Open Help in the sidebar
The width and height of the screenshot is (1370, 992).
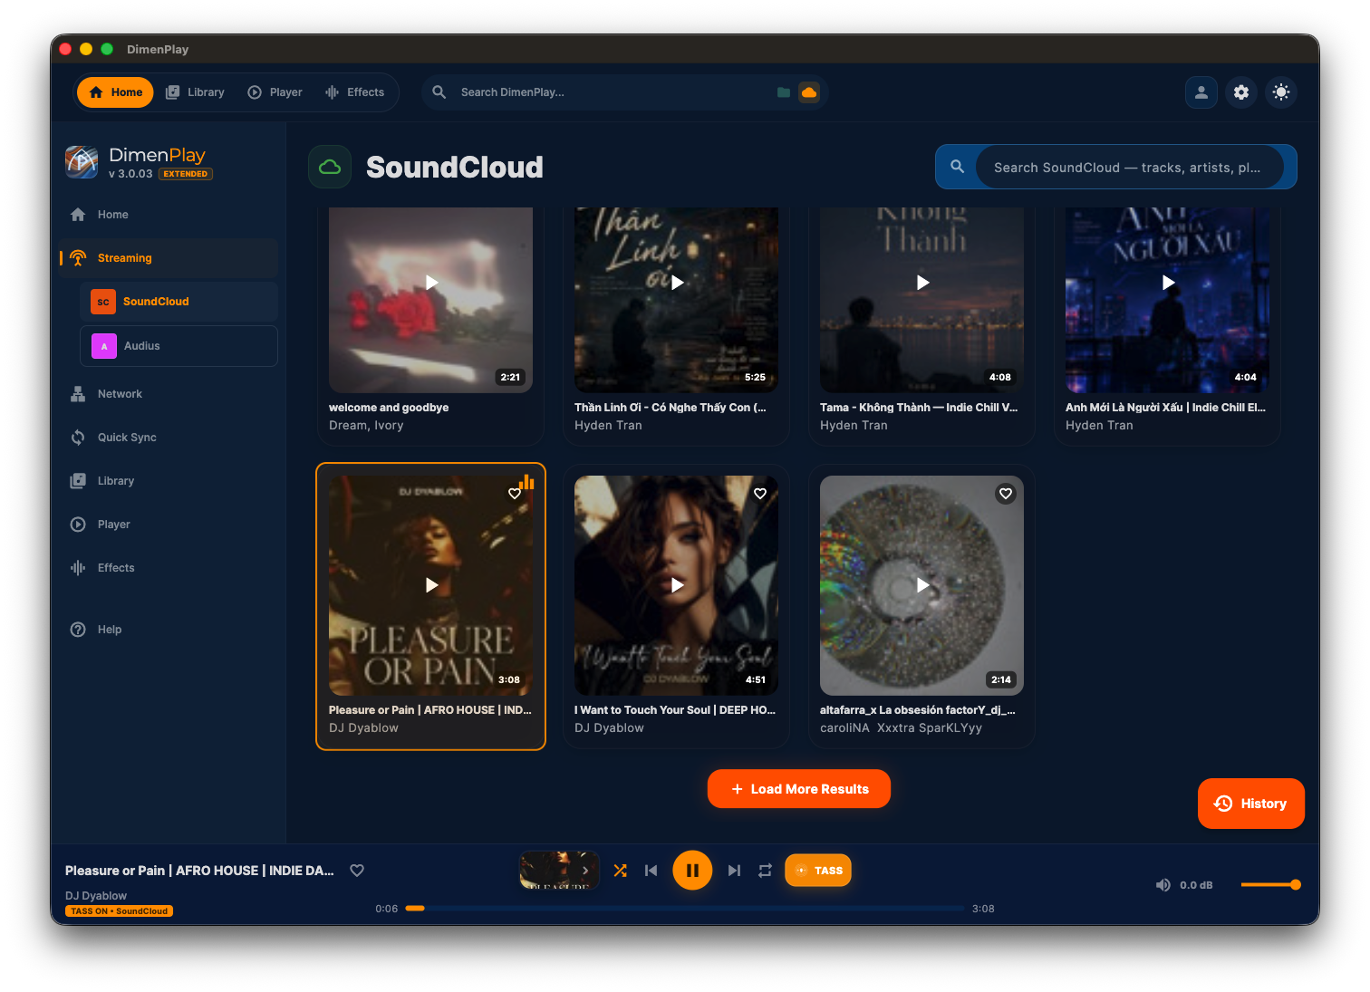(169, 630)
